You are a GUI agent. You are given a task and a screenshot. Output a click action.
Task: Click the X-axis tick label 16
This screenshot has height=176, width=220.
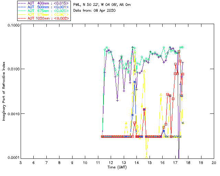point(163,163)
